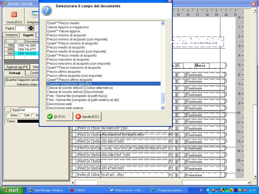
Task: Close the field selection dialog
Action: click(x=170, y=1)
